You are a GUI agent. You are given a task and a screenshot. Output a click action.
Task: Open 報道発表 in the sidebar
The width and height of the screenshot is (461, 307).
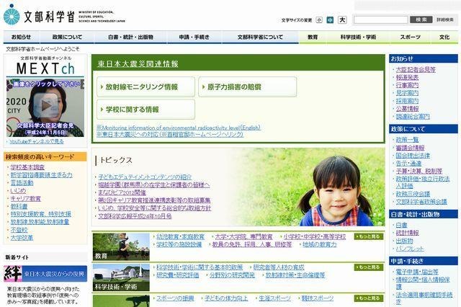click(x=407, y=77)
